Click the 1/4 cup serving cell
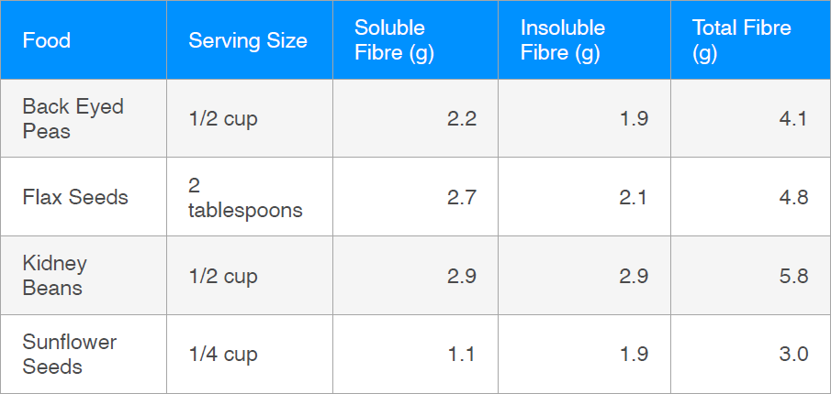Viewport: 831px width, 394px height. (250, 354)
